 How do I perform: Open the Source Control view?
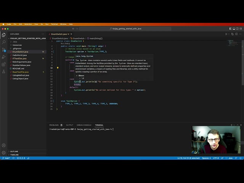4,50
